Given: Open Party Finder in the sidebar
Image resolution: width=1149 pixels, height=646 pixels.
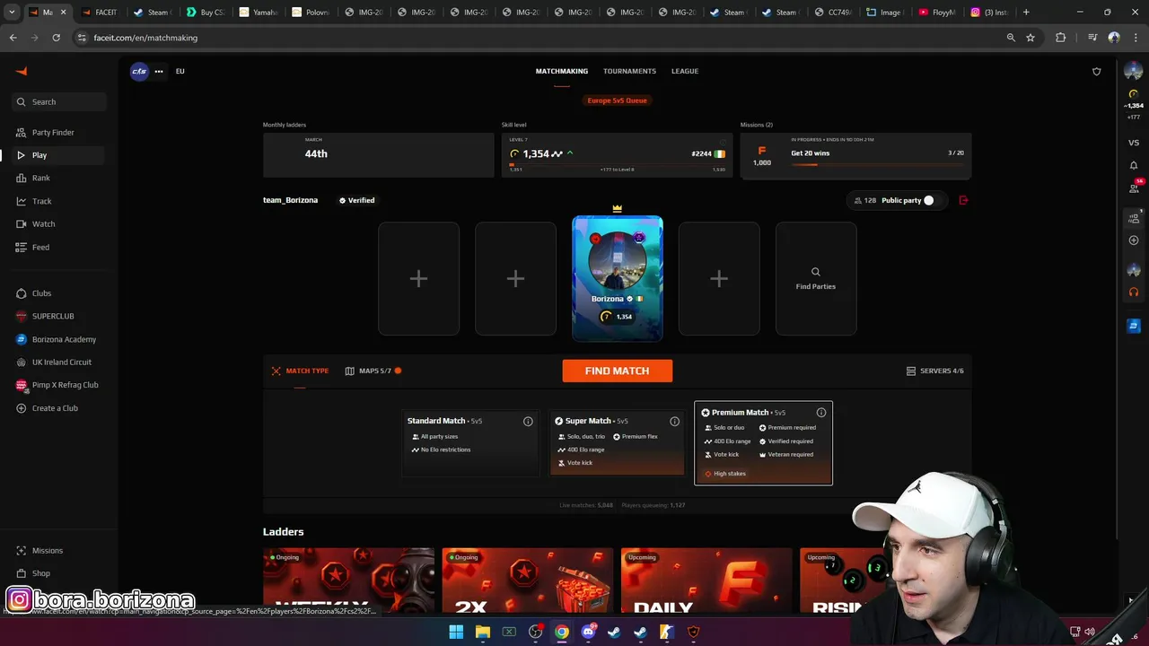Looking at the screenshot, I should [53, 133].
